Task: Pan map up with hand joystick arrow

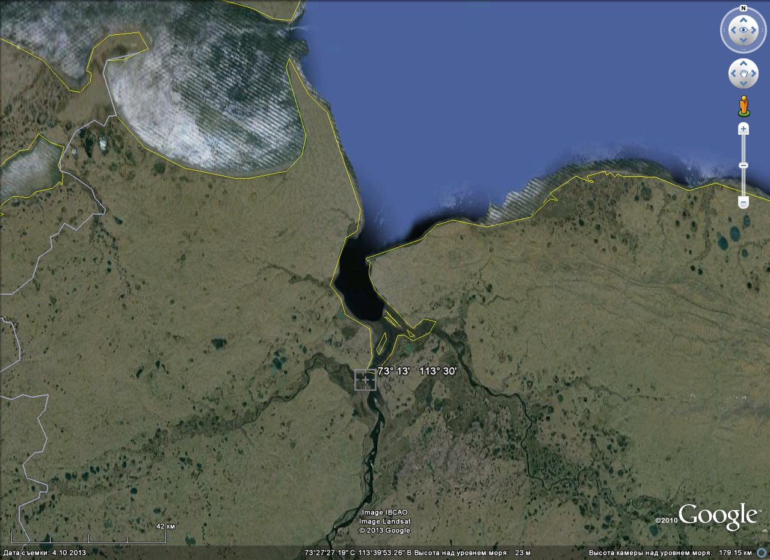Action: (744, 63)
